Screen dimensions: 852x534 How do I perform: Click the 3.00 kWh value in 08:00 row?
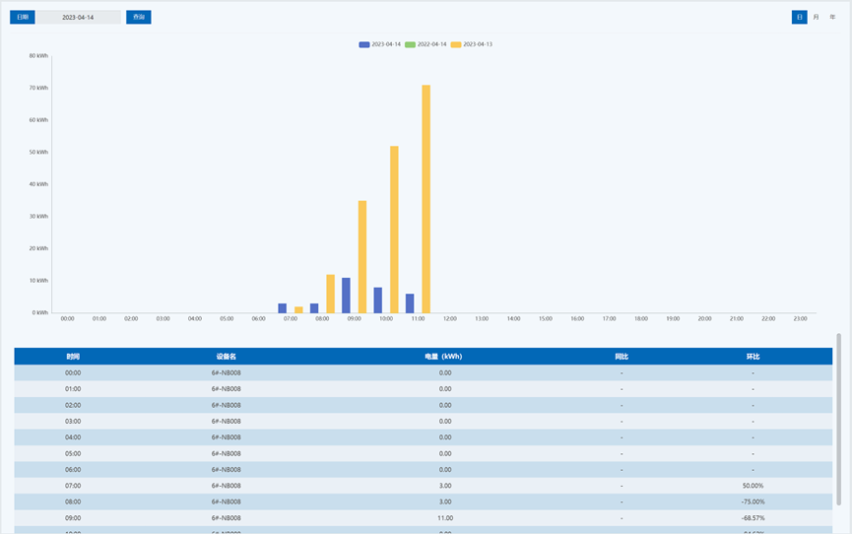445,501
